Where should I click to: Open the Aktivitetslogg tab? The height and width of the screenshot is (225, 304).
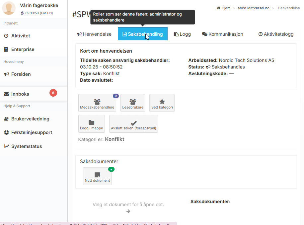tap(276, 34)
